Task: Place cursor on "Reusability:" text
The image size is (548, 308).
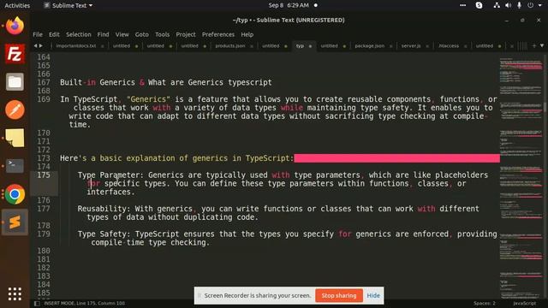Action: (104, 209)
